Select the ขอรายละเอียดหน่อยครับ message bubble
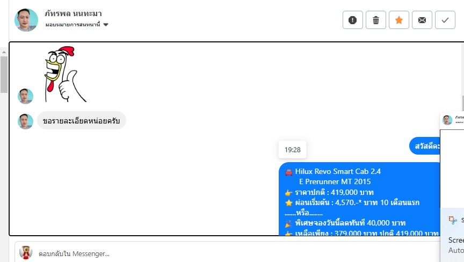The width and height of the screenshot is (464, 262). (x=82, y=121)
